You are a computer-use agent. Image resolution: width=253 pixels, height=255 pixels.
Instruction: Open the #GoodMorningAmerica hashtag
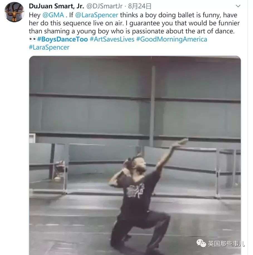(171, 39)
